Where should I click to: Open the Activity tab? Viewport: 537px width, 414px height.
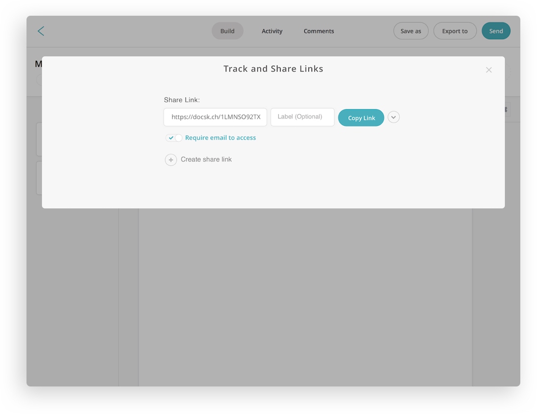pos(272,31)
